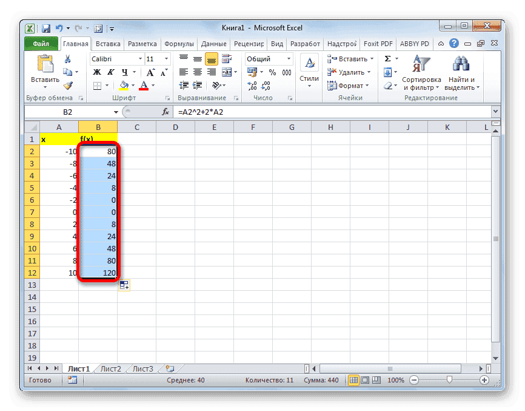Click the Cut scissors icon
Viewport: 525px width, 411px height.
pos(68,59)
